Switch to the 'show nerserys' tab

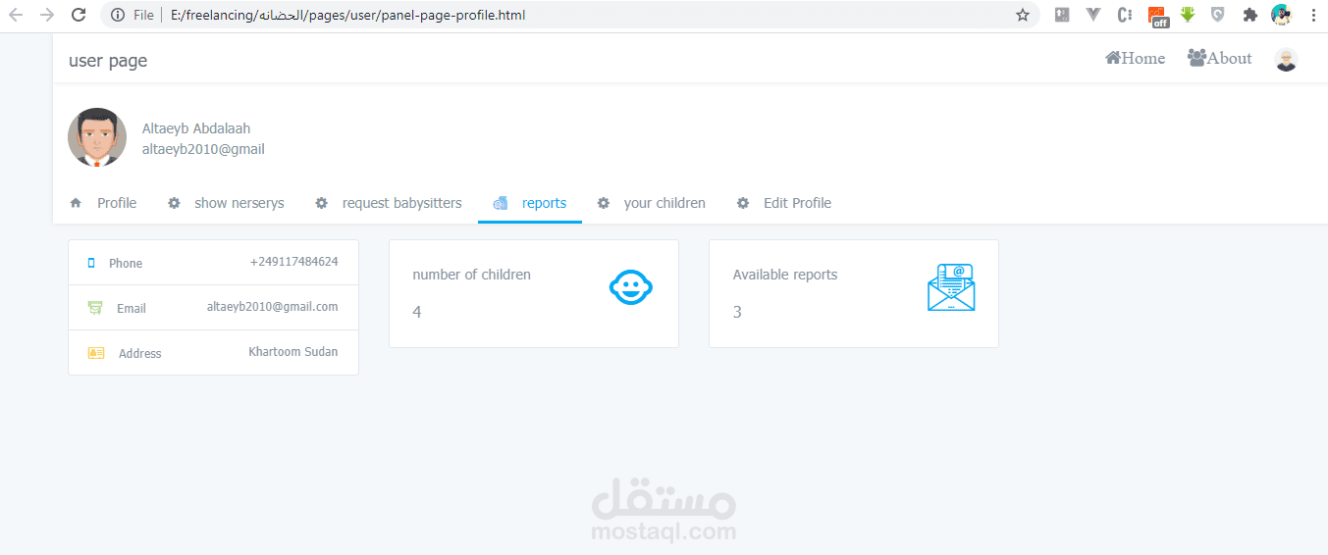[x=226, y=203]
